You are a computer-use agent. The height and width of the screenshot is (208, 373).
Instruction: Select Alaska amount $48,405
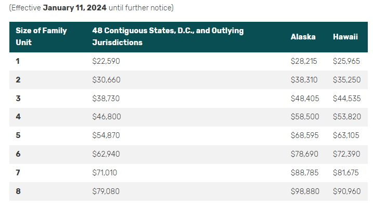pos(305,99)
